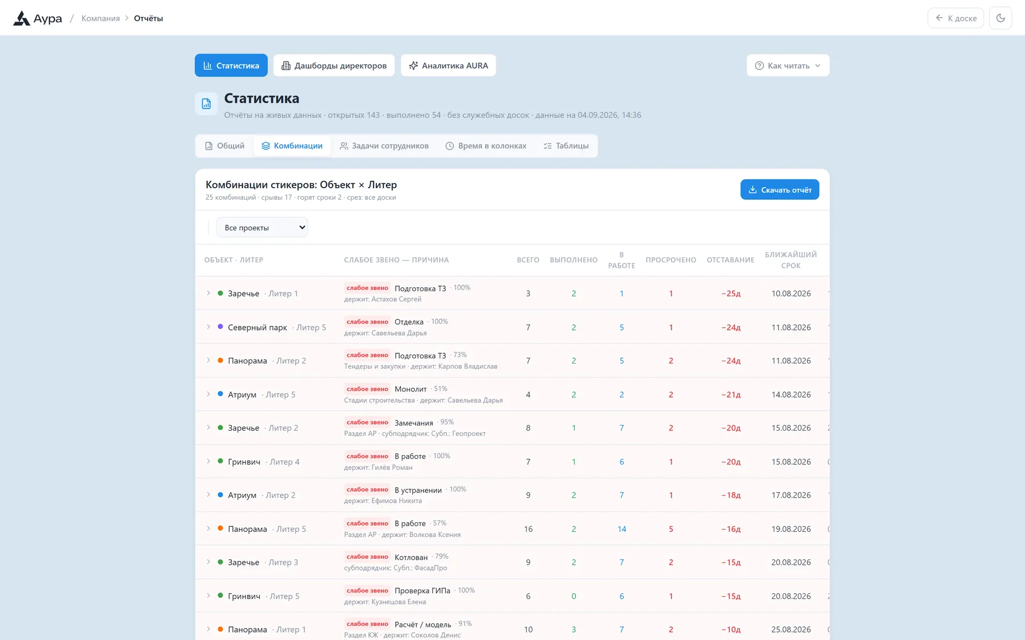
Task: Expand the Гринвич Литер 5 row
Action: click(x=208, y=596)
